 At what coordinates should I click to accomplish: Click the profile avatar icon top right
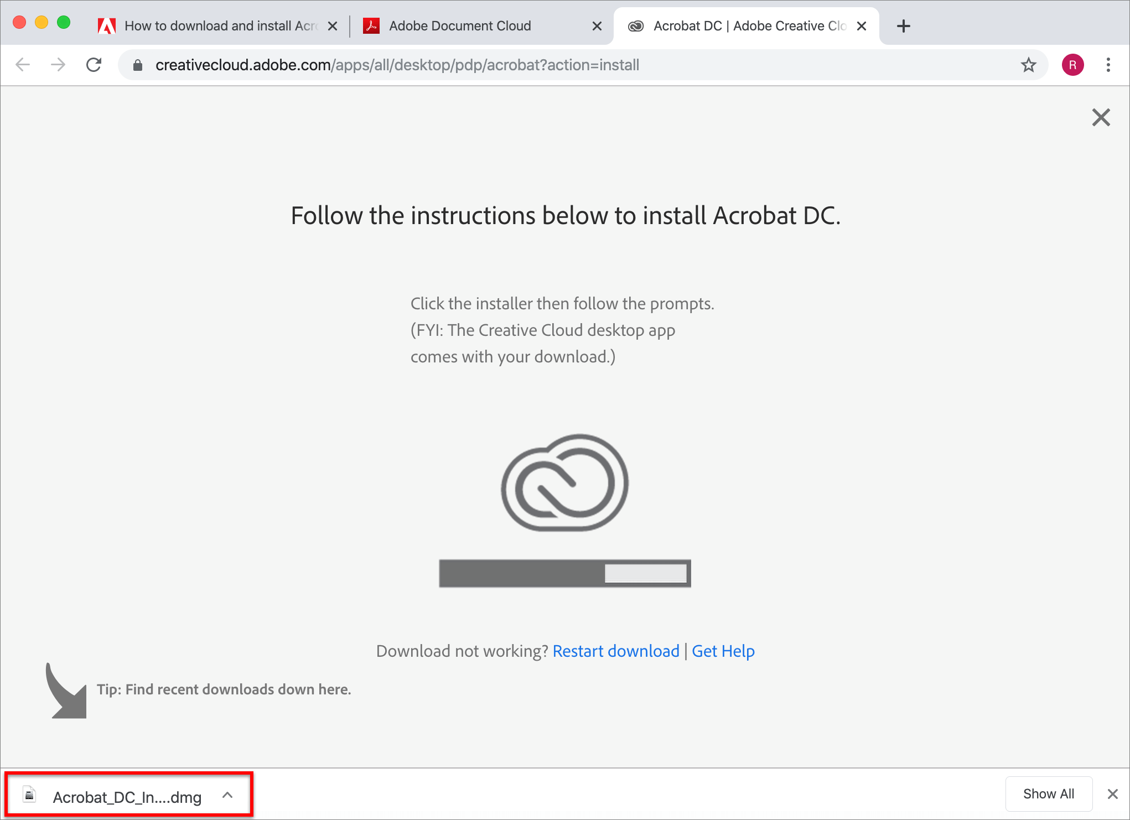coord(1073,65)
